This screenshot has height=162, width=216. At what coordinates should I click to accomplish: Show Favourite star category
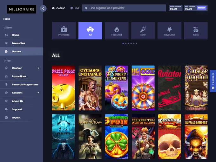pyautogui.click(x=169, y=31)
